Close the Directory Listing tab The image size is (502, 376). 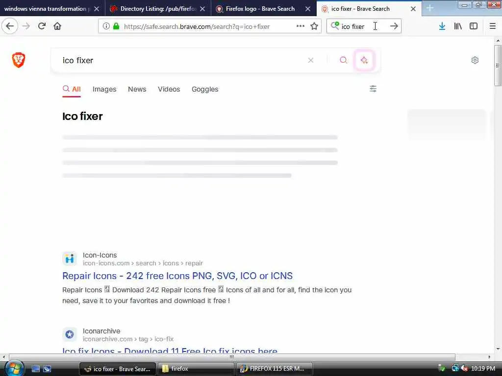click(202, 9)
